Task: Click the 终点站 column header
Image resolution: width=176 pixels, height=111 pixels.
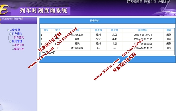Action: [x=115, y=30]
